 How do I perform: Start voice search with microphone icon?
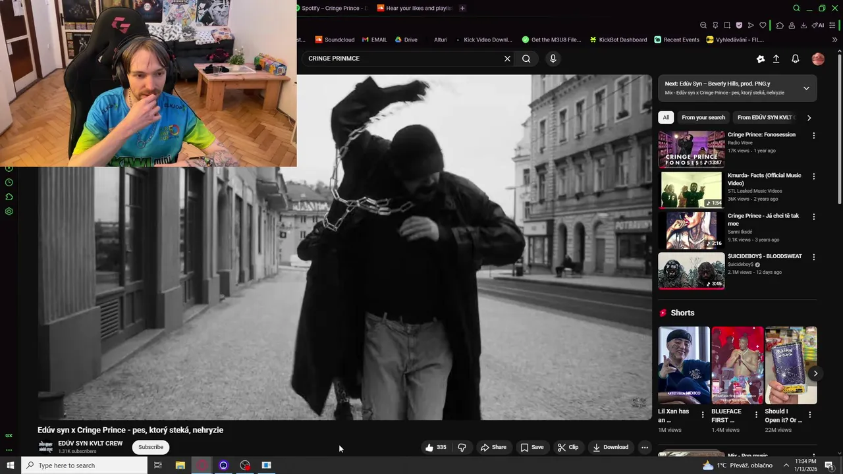point(553,59)
